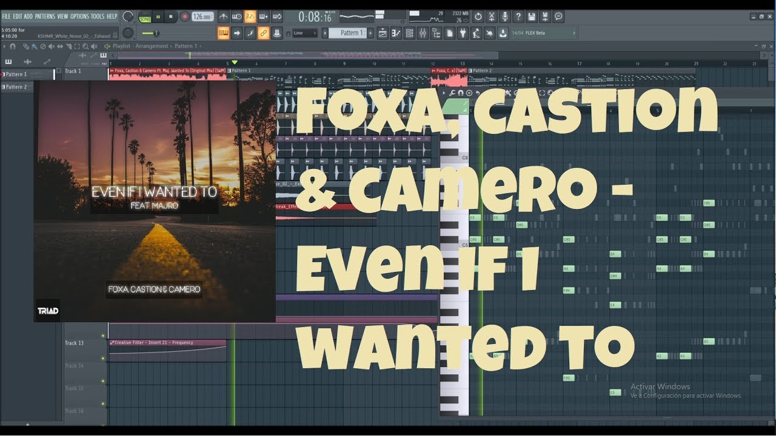Image resolution: width=776 pixels, height=436 pixels.
Task: Select the playlist mute tool icon
Action: click(x=51, y=46)
